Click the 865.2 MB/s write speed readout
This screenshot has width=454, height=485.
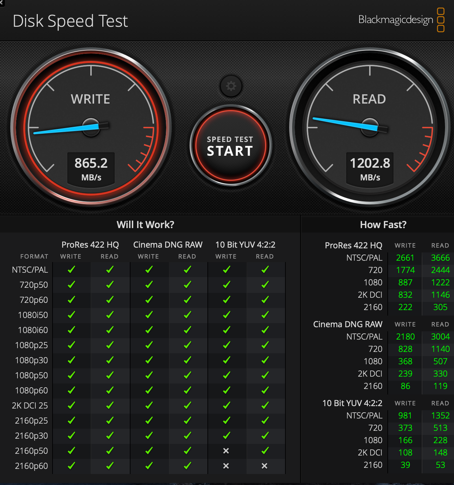pyautogui.click(x=91, y=169)
